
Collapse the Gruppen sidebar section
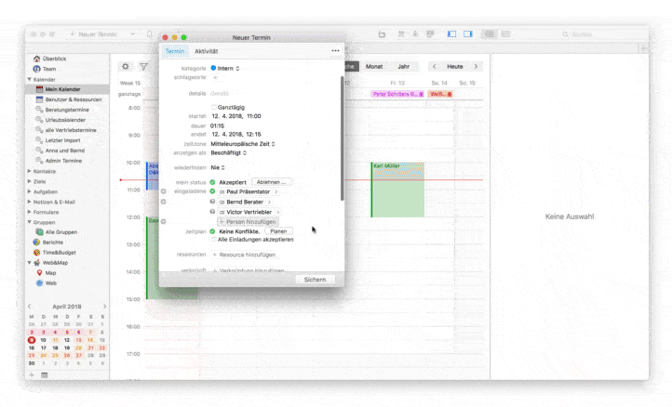(x=29, y=222)
